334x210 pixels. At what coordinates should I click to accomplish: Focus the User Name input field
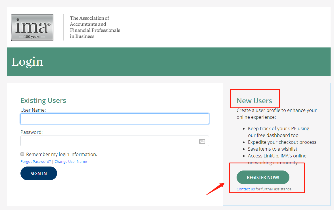click(x=115, y=119)
